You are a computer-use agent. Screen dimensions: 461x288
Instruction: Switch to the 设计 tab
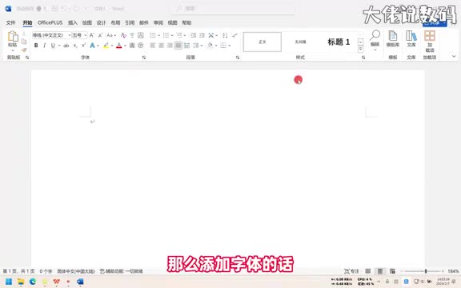click(101, 22)
